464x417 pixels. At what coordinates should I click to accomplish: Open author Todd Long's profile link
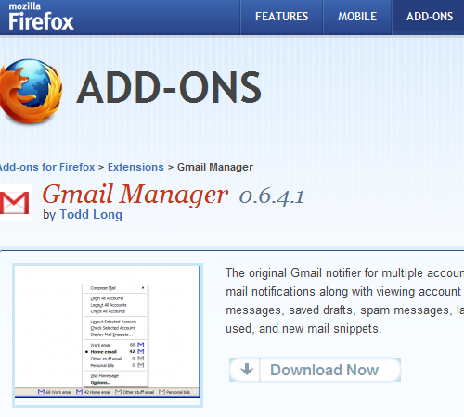[x=91, y=215]
